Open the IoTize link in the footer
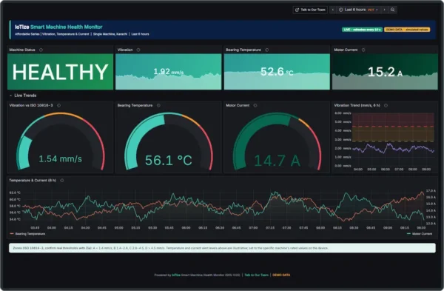The width and height of the screenshot is (444, 291). click(176, 275)
